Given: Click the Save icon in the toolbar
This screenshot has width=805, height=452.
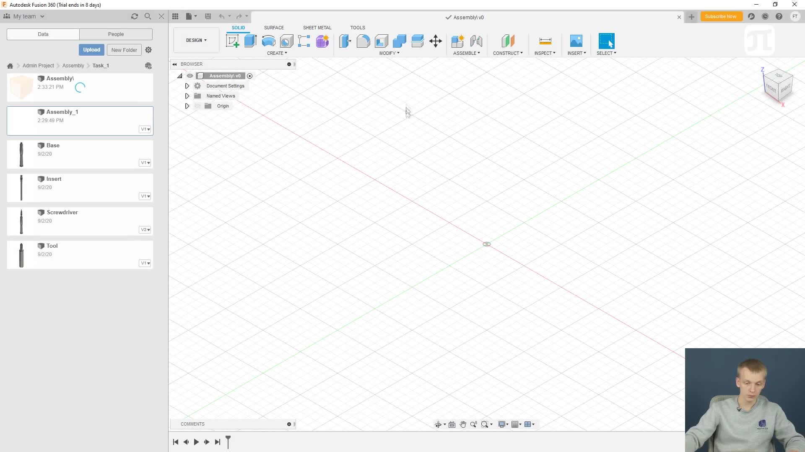Looking at the screenshot, I should [x=208, y=16].
